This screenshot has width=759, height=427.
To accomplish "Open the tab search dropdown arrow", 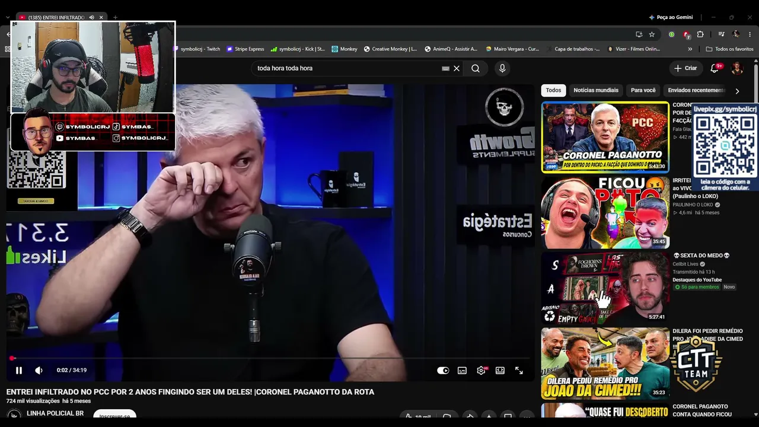I will coord(7,18).
